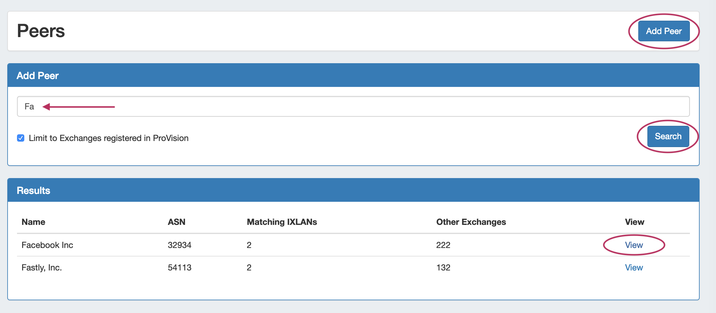Select the Fastly, Inc. name cell
Image resolution: width=716 pixels, height=313 pixels.
[x=42, y=267]
